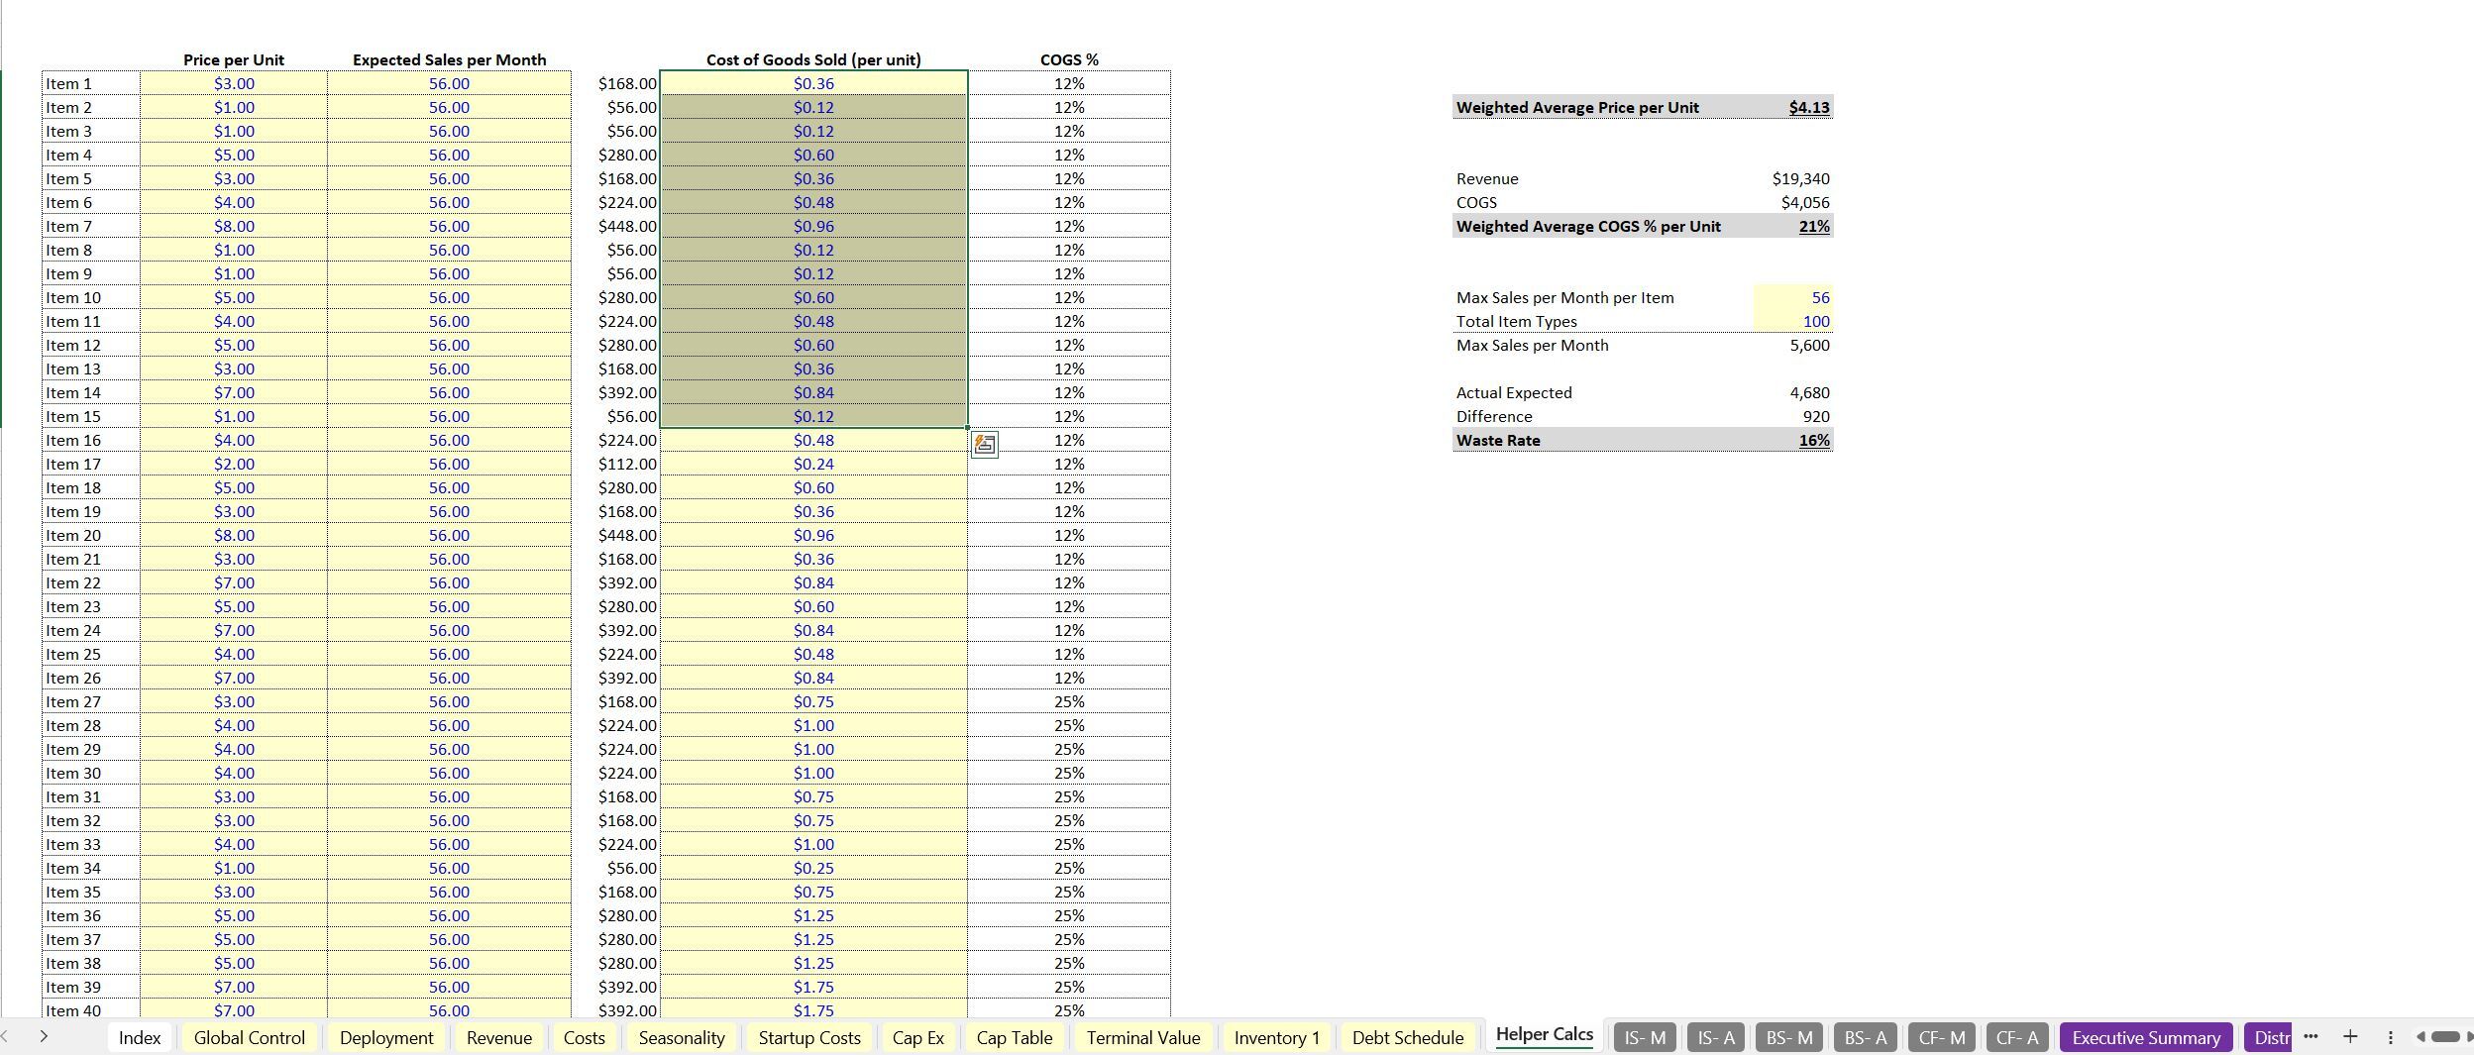Select Max Sales per Month value 5,600
The image size is (2474, 1055).
1809,345
